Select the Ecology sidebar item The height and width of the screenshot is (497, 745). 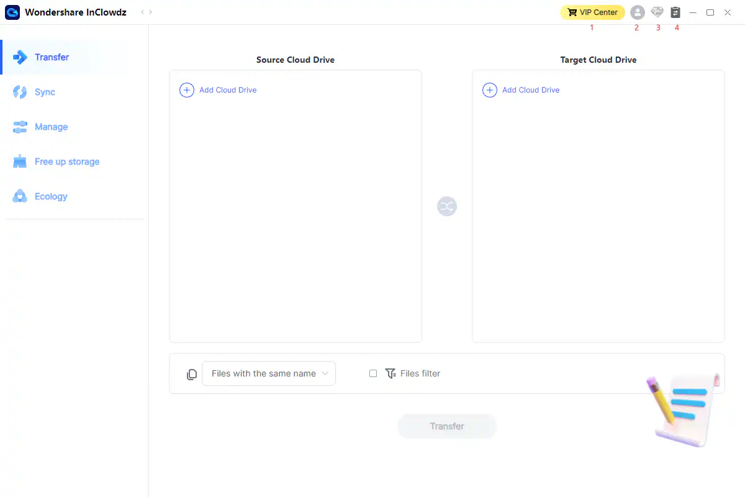coord(50,196)
